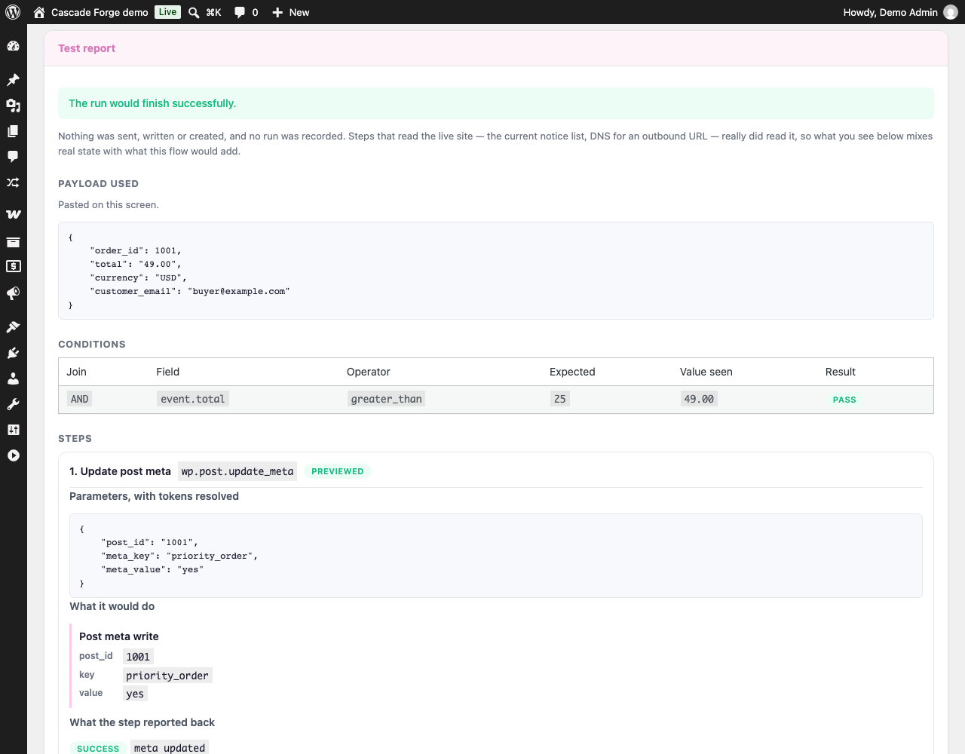Select the priority_order key value
The width and height of the screenshot is (965, 754).
[167, 676]
